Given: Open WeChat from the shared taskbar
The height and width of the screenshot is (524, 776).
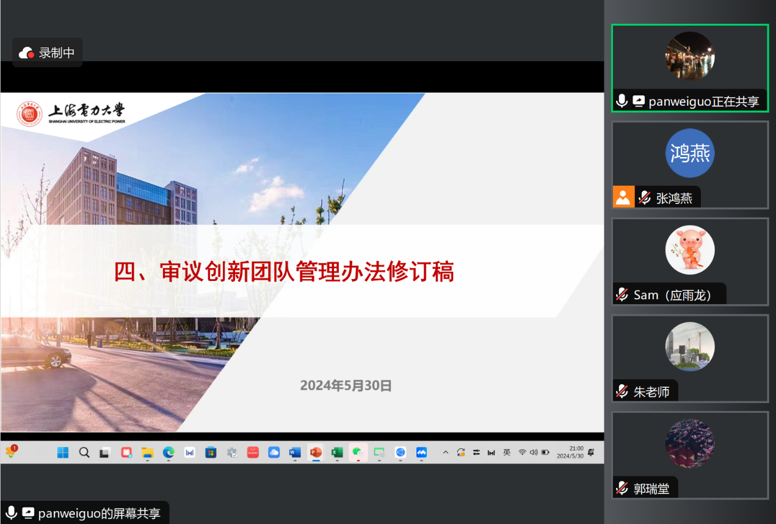Looking at the screenshot, I should coord(358,453).
